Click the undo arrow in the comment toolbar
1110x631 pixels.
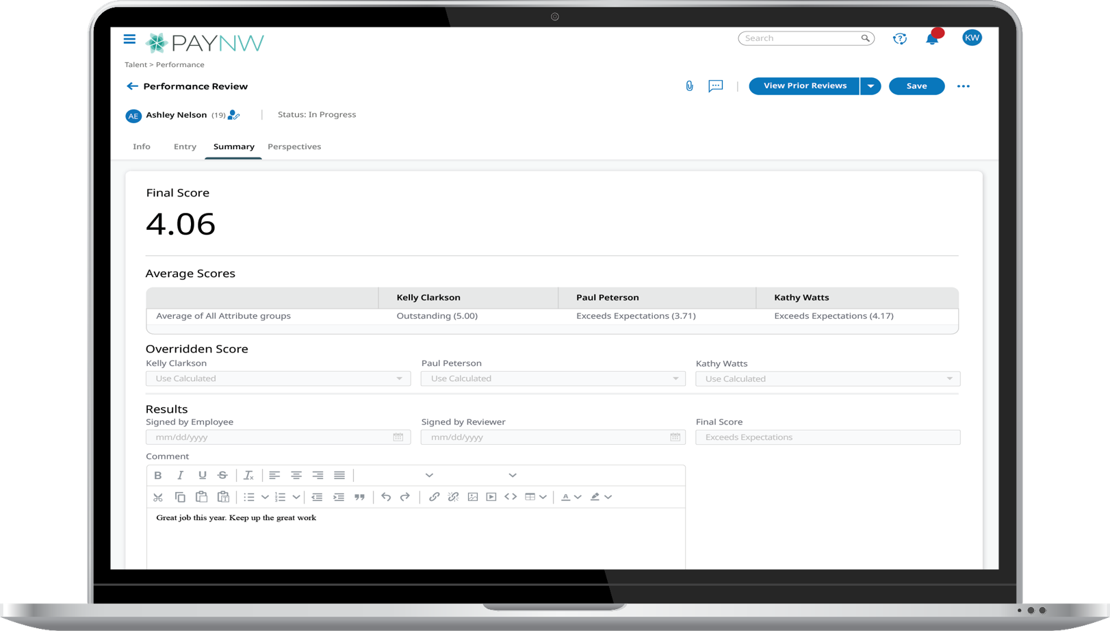coord(387,497)
